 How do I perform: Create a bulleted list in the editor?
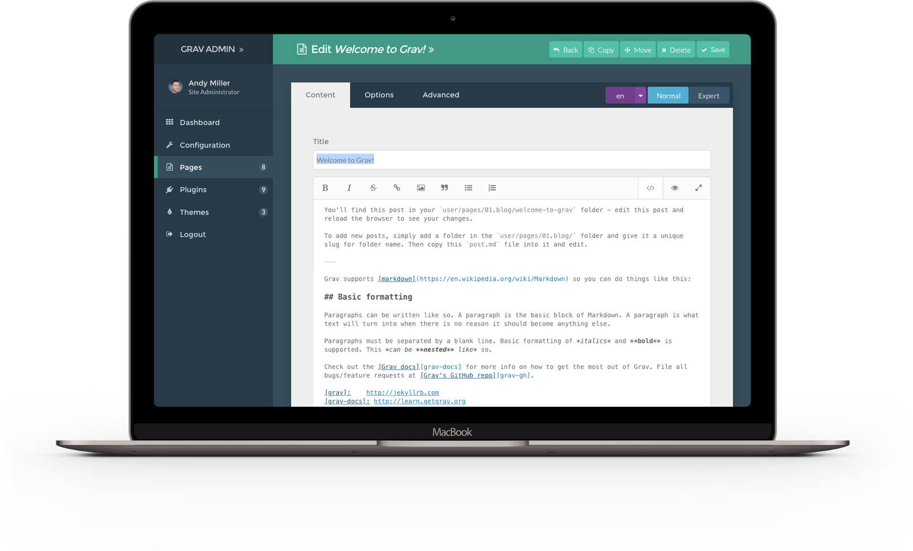click(x=468, y=188)
